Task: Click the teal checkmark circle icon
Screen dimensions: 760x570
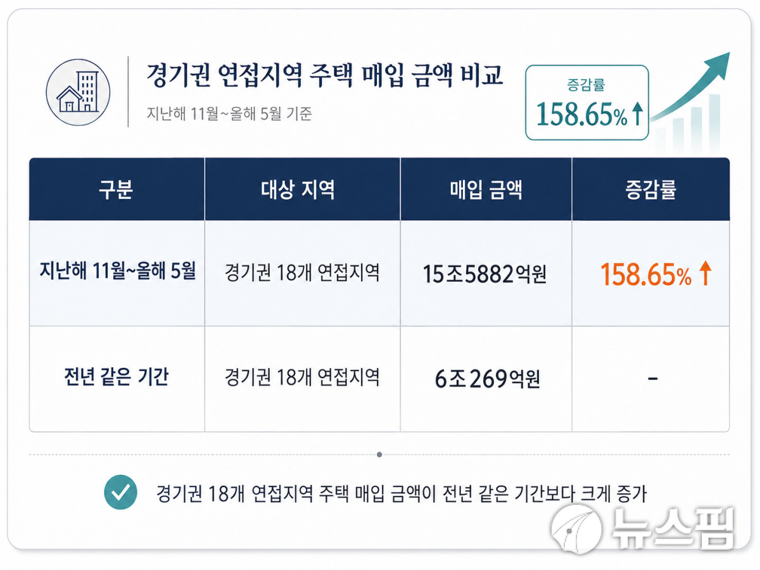Action: [121, 492]
